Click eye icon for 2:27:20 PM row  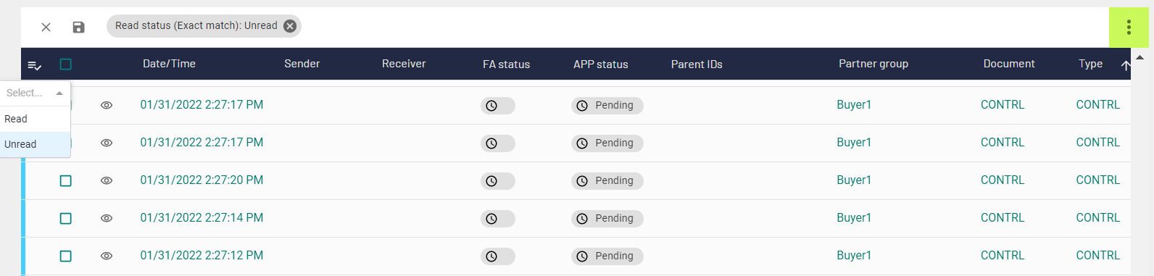[x=107, y=180]
